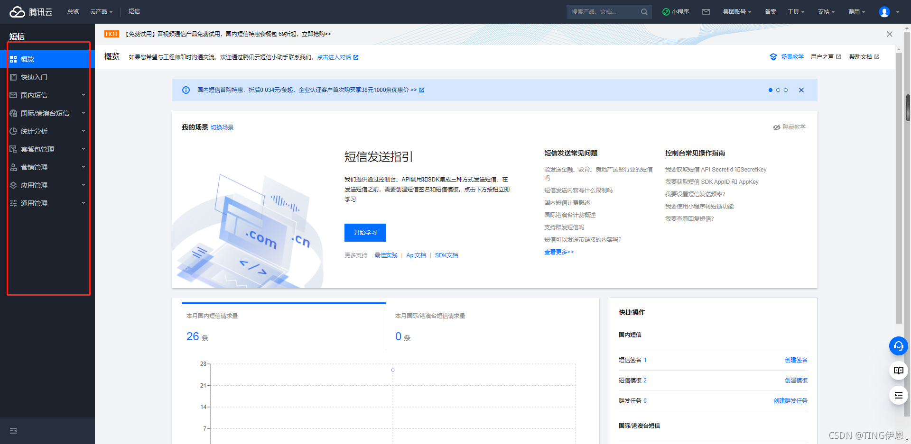This screenshot has width=911, height=444.
Task: Open the 集团账号 dropdown
Action: (737, 12)
